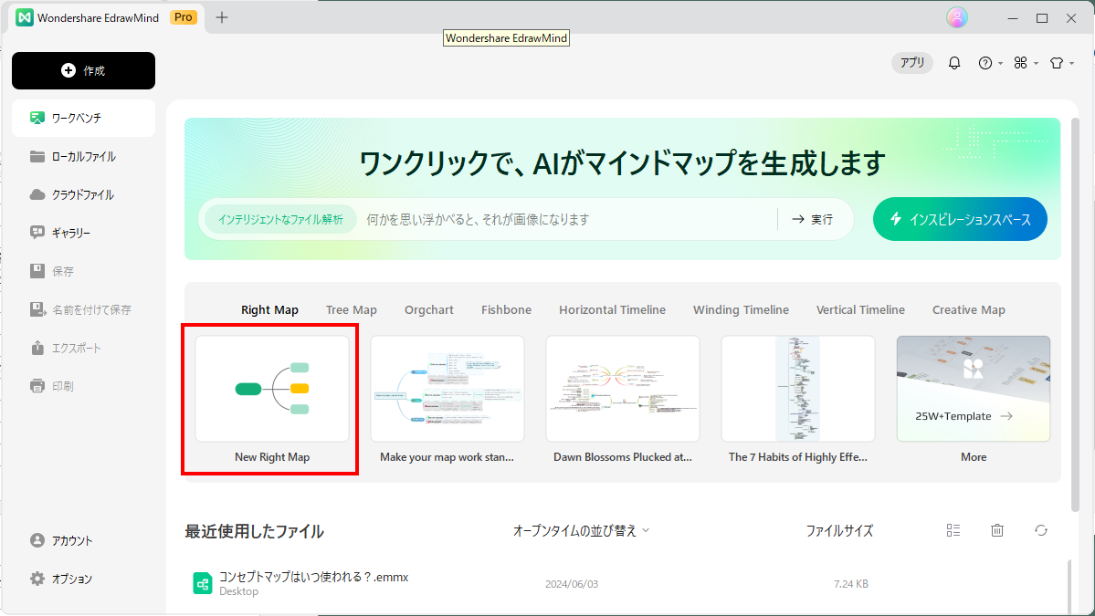Click インテリジェントなファイル解析 button

(x=280, y=219)
